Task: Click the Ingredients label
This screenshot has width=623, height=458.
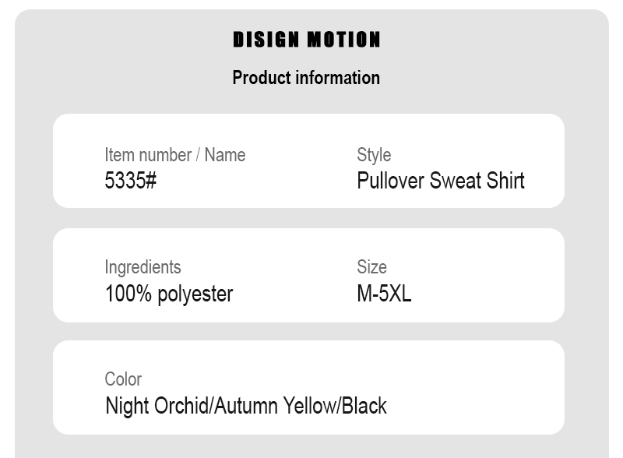Action: coord(143,268)
